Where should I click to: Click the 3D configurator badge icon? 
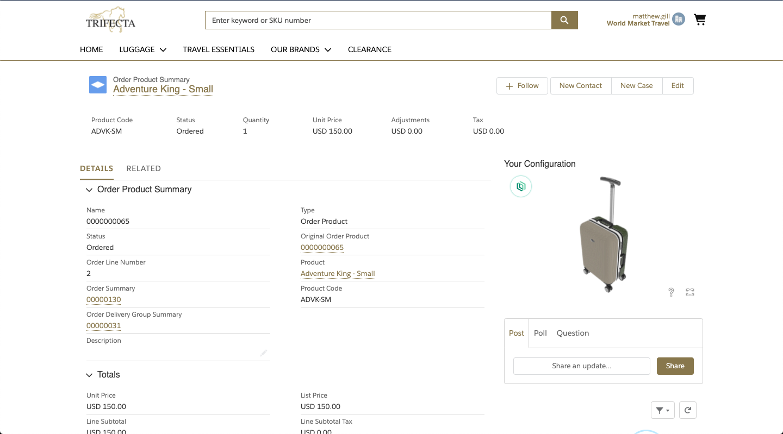tap(520, 186)
